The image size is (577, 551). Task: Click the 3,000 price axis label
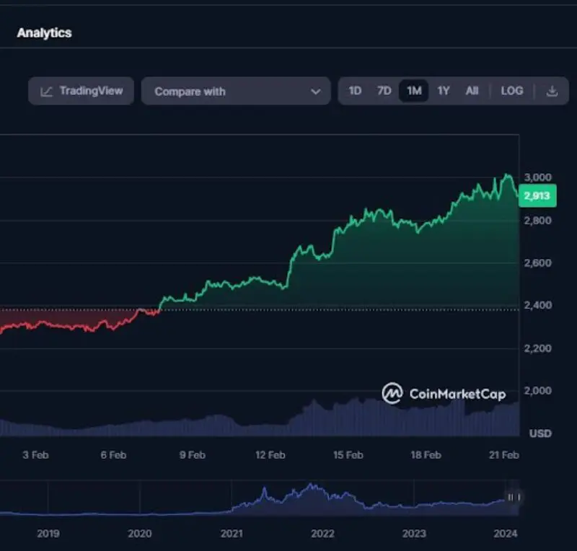[x=537, y=177]
